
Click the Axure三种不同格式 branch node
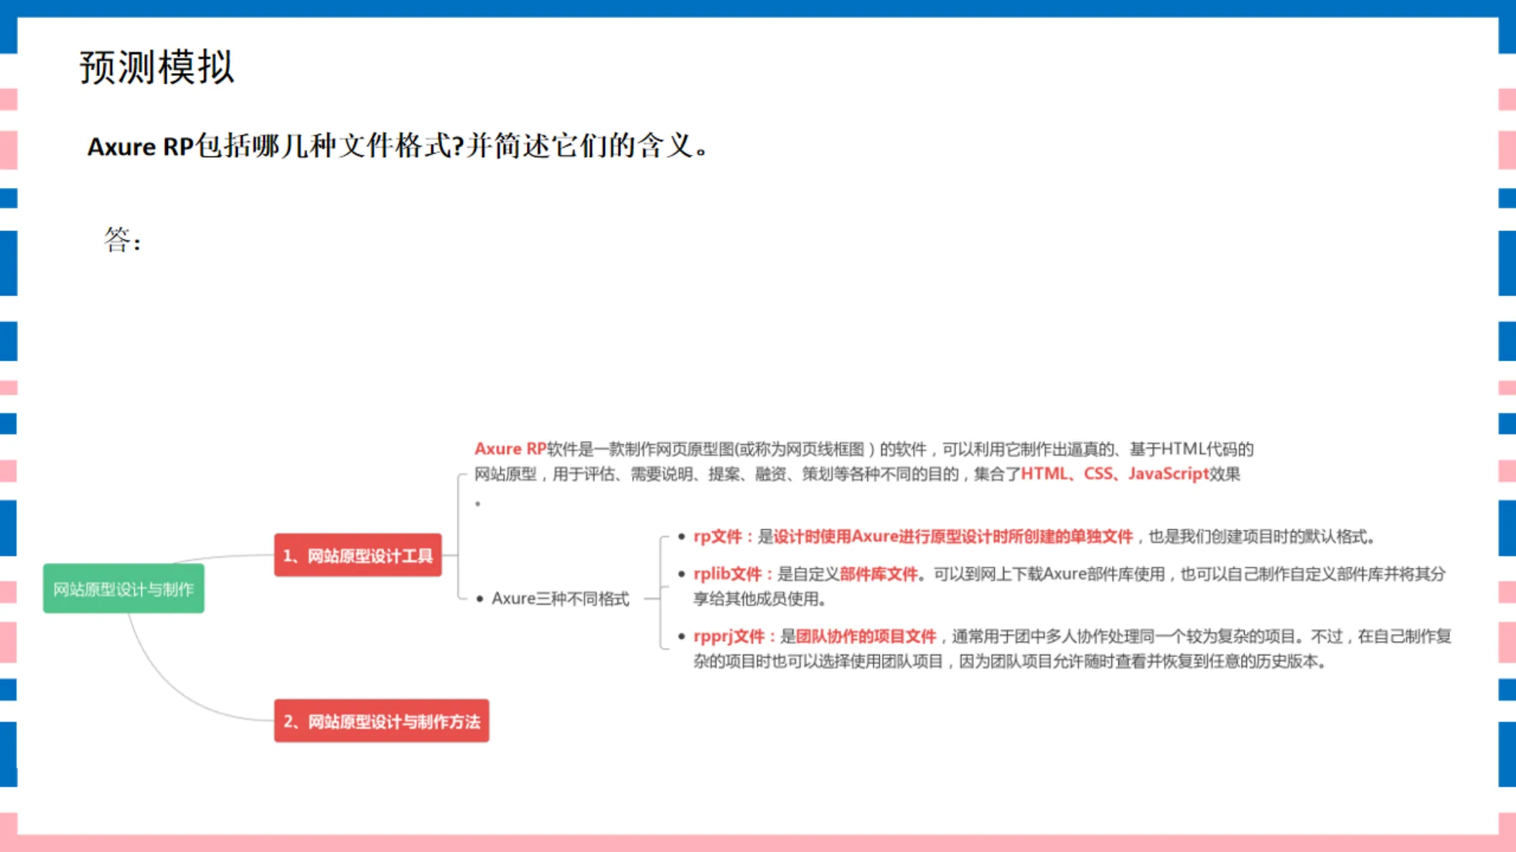pos(560,598)
